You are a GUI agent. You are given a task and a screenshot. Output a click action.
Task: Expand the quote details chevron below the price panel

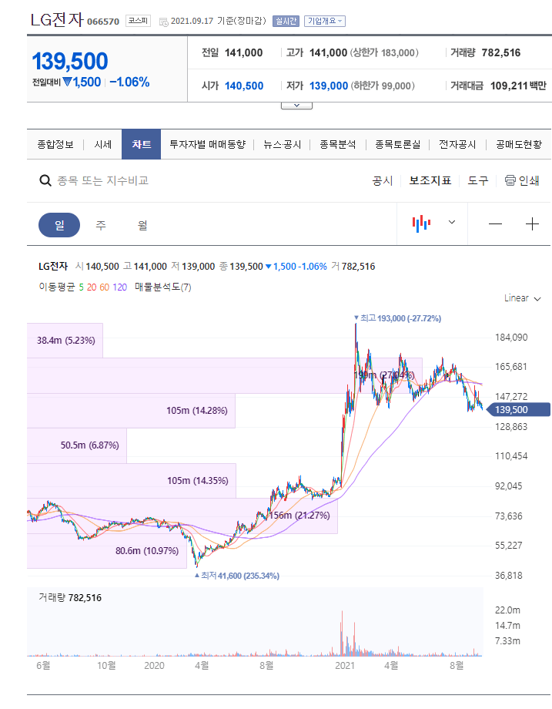pos(296,106)
